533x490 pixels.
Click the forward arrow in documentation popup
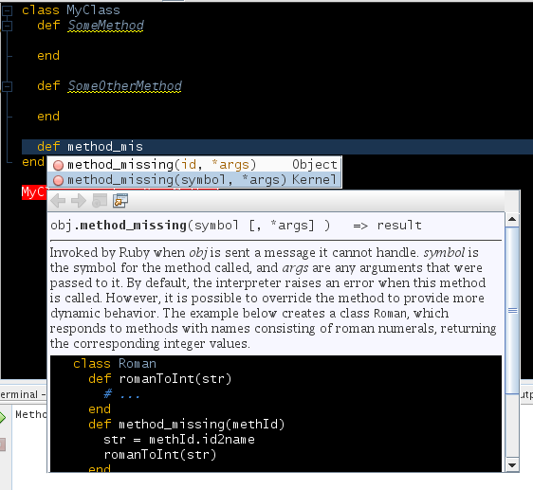pos(79,201)
